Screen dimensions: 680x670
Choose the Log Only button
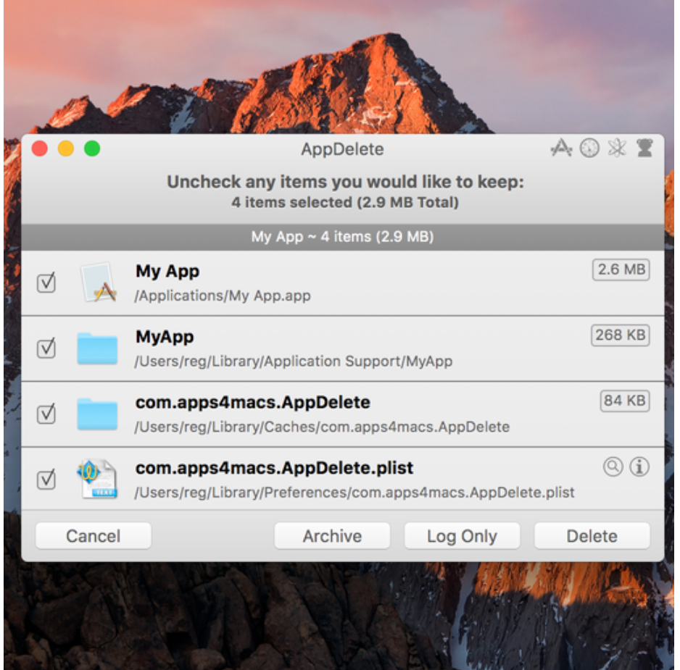(x=462, y=536)
